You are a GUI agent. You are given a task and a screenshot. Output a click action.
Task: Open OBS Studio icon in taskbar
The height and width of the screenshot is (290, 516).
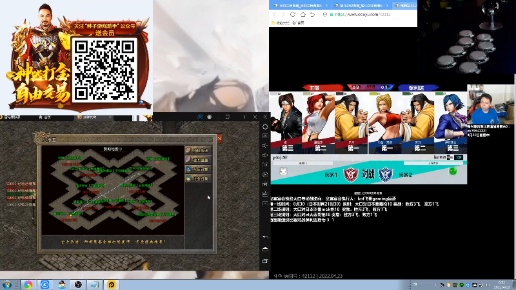pos(78,284)
